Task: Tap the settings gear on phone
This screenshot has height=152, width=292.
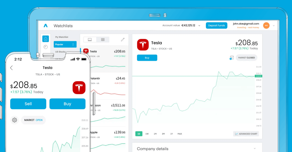Action: 14,120
